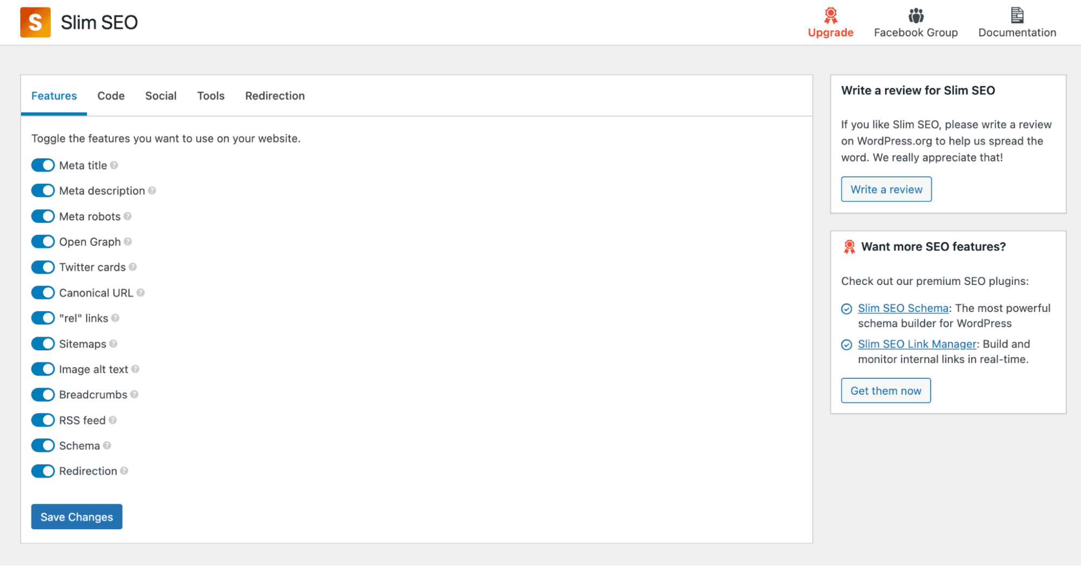The width and height of the screenshot is (1081, 566).
Task: Disable the Canonical URL switch
Action: tap(43, 292)
